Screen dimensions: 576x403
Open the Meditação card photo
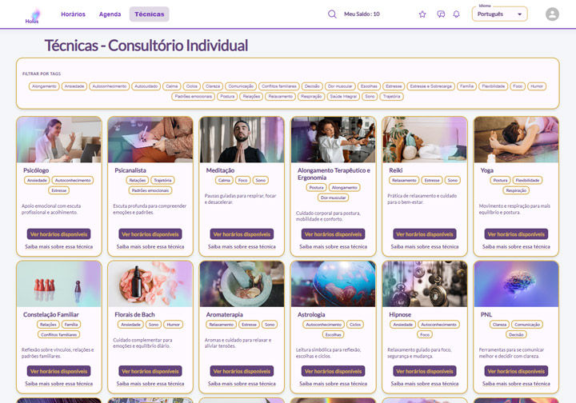242,140
